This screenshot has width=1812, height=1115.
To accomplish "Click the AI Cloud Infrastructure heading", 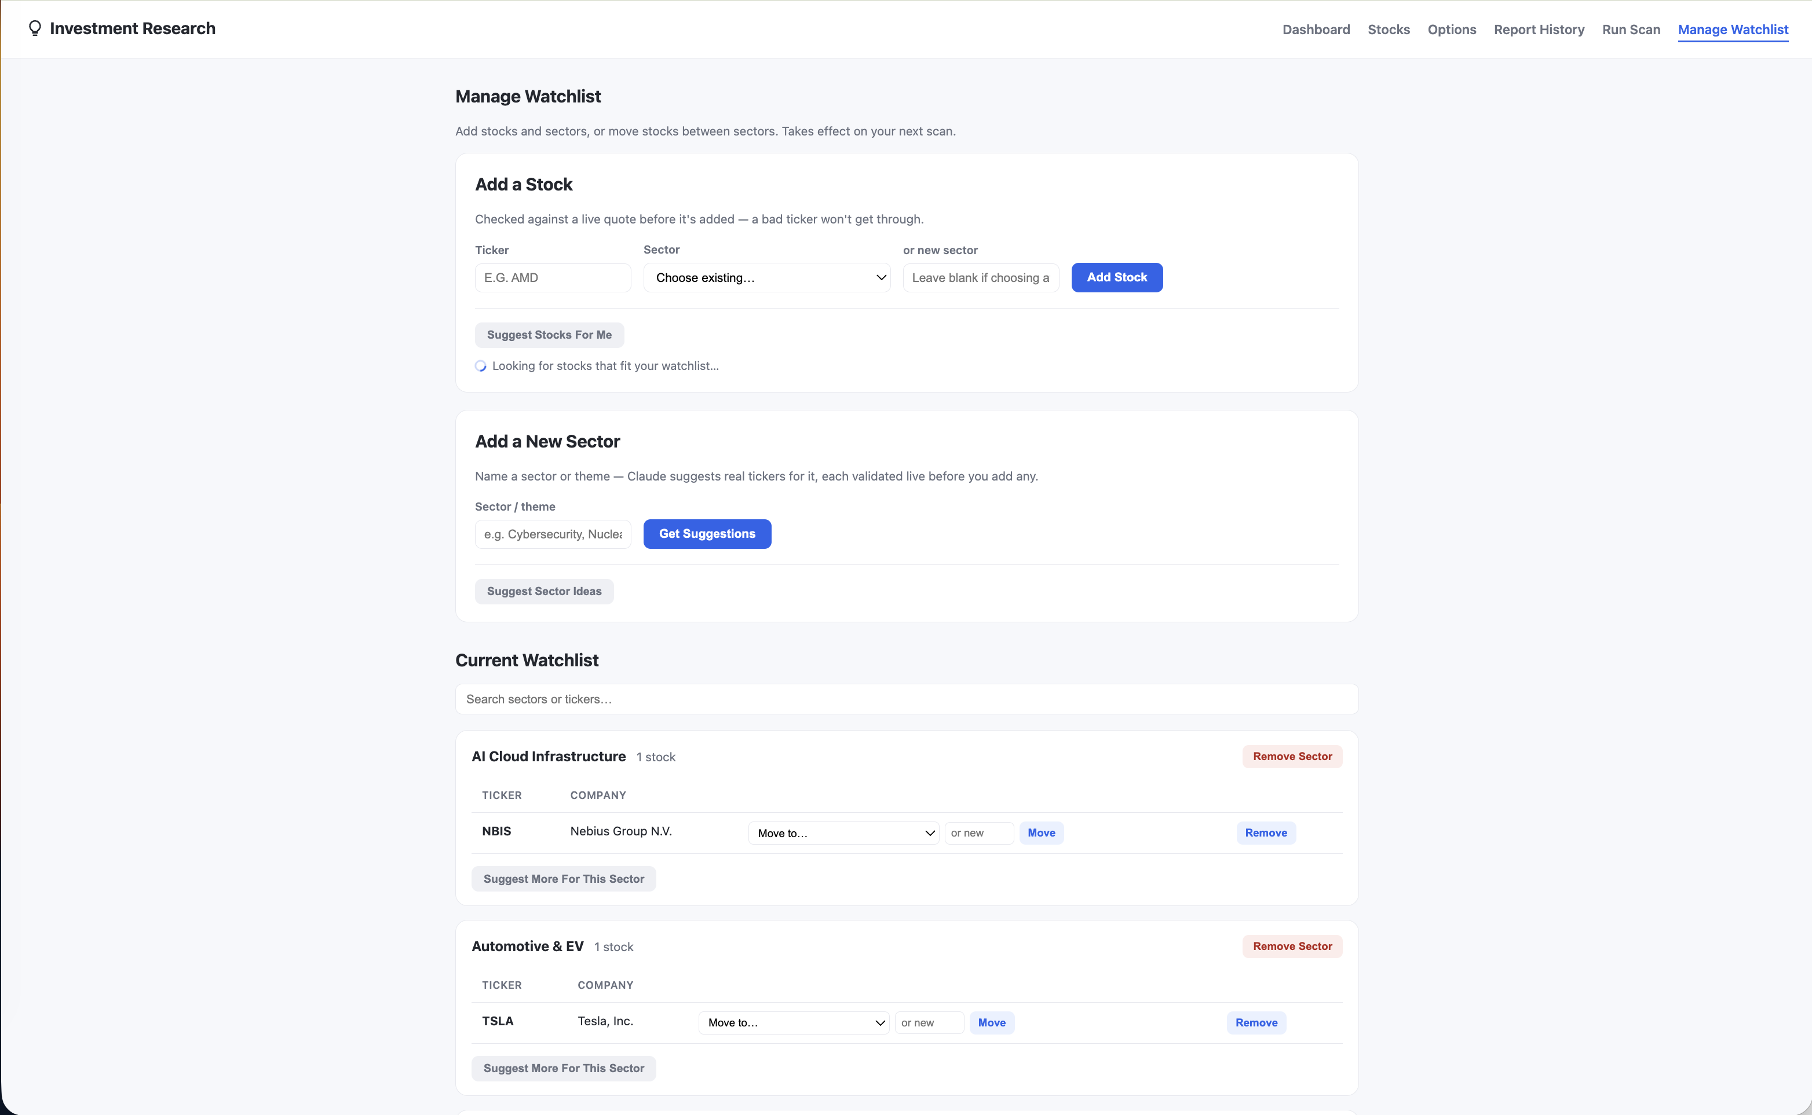I will (548, 757).
